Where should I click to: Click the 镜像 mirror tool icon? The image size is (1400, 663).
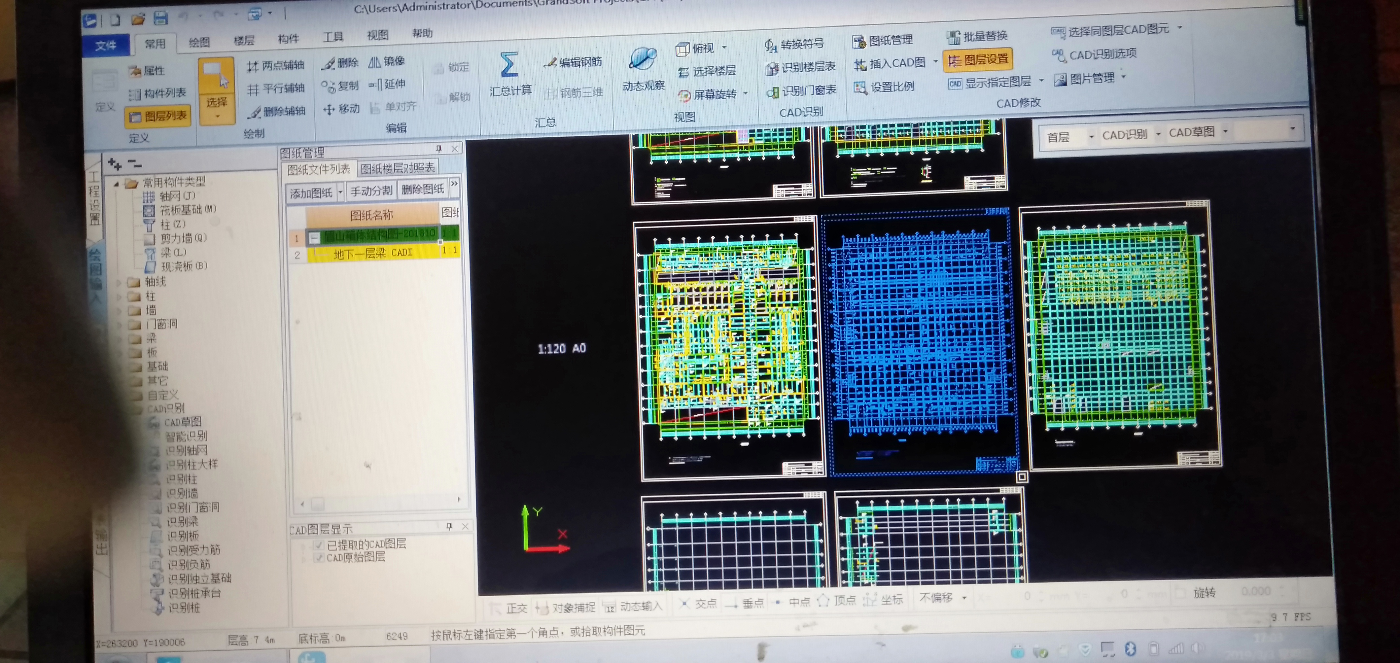tap(375, 62)
